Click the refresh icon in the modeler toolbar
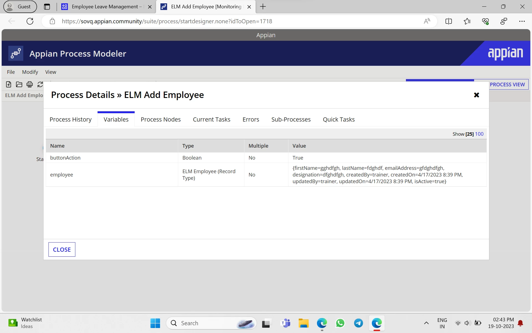Viewport: 532px width, 333px height. click(x=40, y=84)
